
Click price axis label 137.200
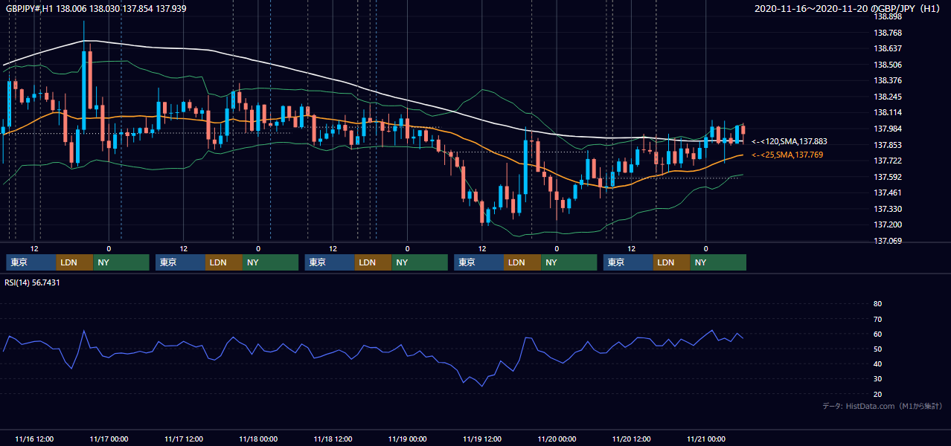click(887, 225)
